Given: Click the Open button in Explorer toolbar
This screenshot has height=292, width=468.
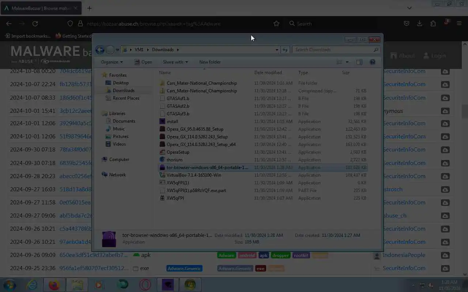Looking at the screenshot, I should pyautogui.click(x=143, y=62).
